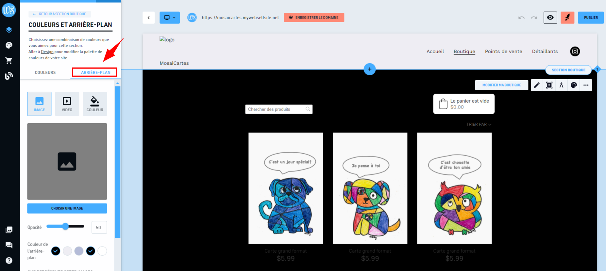Open the Blog feed panel in sidebar
Image resolution: width=606 pixels, height=271 pixels.
[x=9, y=76]
